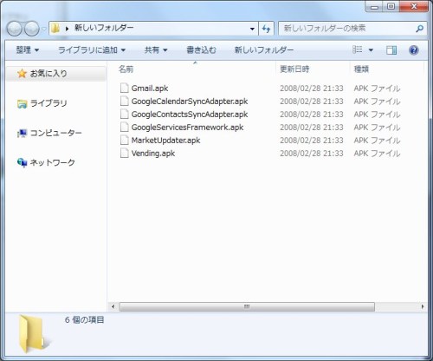
Task: Select the MarketUpdater.apk file
Action: [165, 141]
